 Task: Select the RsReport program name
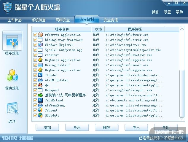click(x=52, y=90)
